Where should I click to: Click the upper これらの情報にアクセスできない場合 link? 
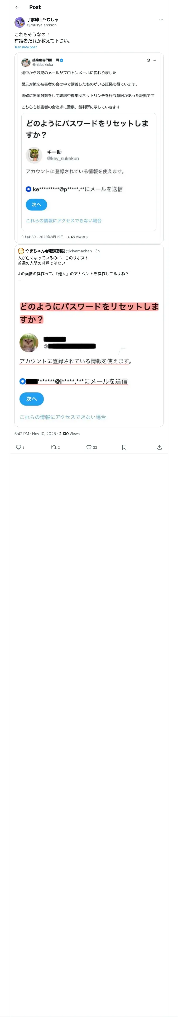[64, 220]
